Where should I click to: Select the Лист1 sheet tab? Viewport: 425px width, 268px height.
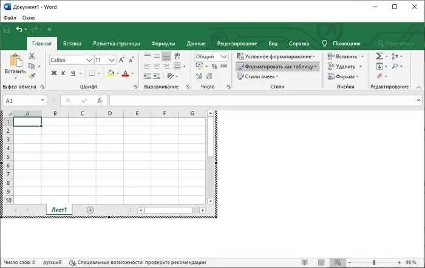59,210
